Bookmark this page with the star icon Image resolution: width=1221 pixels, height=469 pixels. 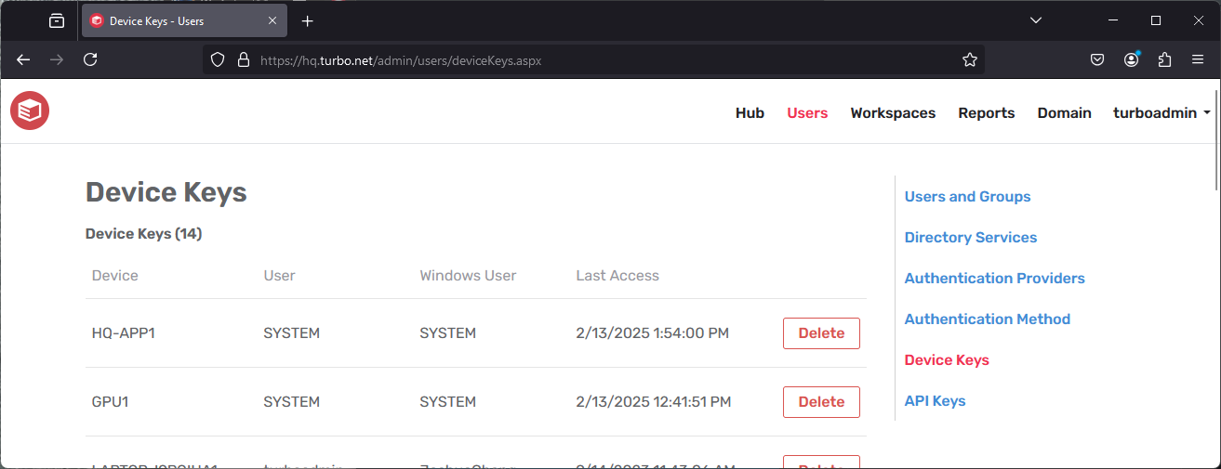point(970,59)
